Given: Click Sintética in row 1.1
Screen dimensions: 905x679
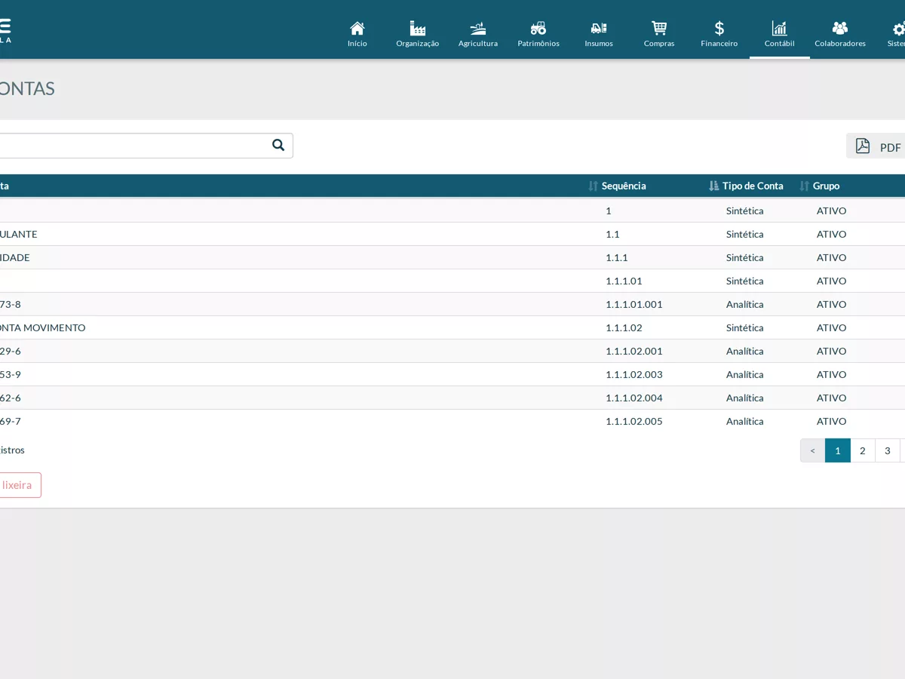Looking at the screenshot, I should click(x=744, y=234).
